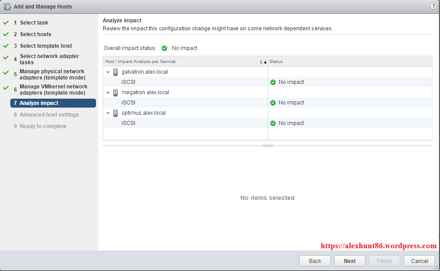Image resolution: width=440 pixels, height=271 pixels.
Task: Click No impact status for megatron iSCSI
Action: pos(291,103)
